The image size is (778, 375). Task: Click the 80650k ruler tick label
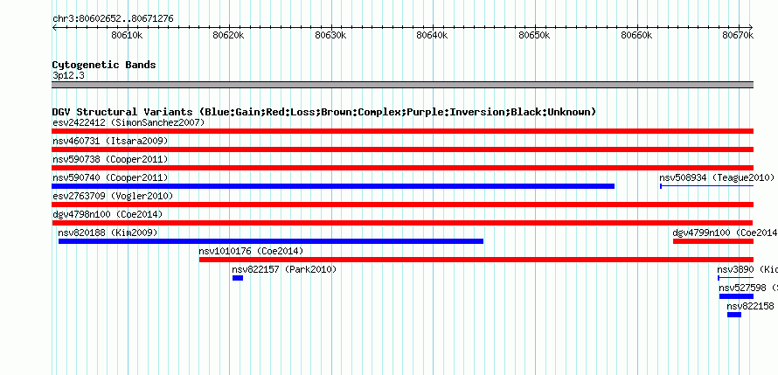(x=534, y=35)
